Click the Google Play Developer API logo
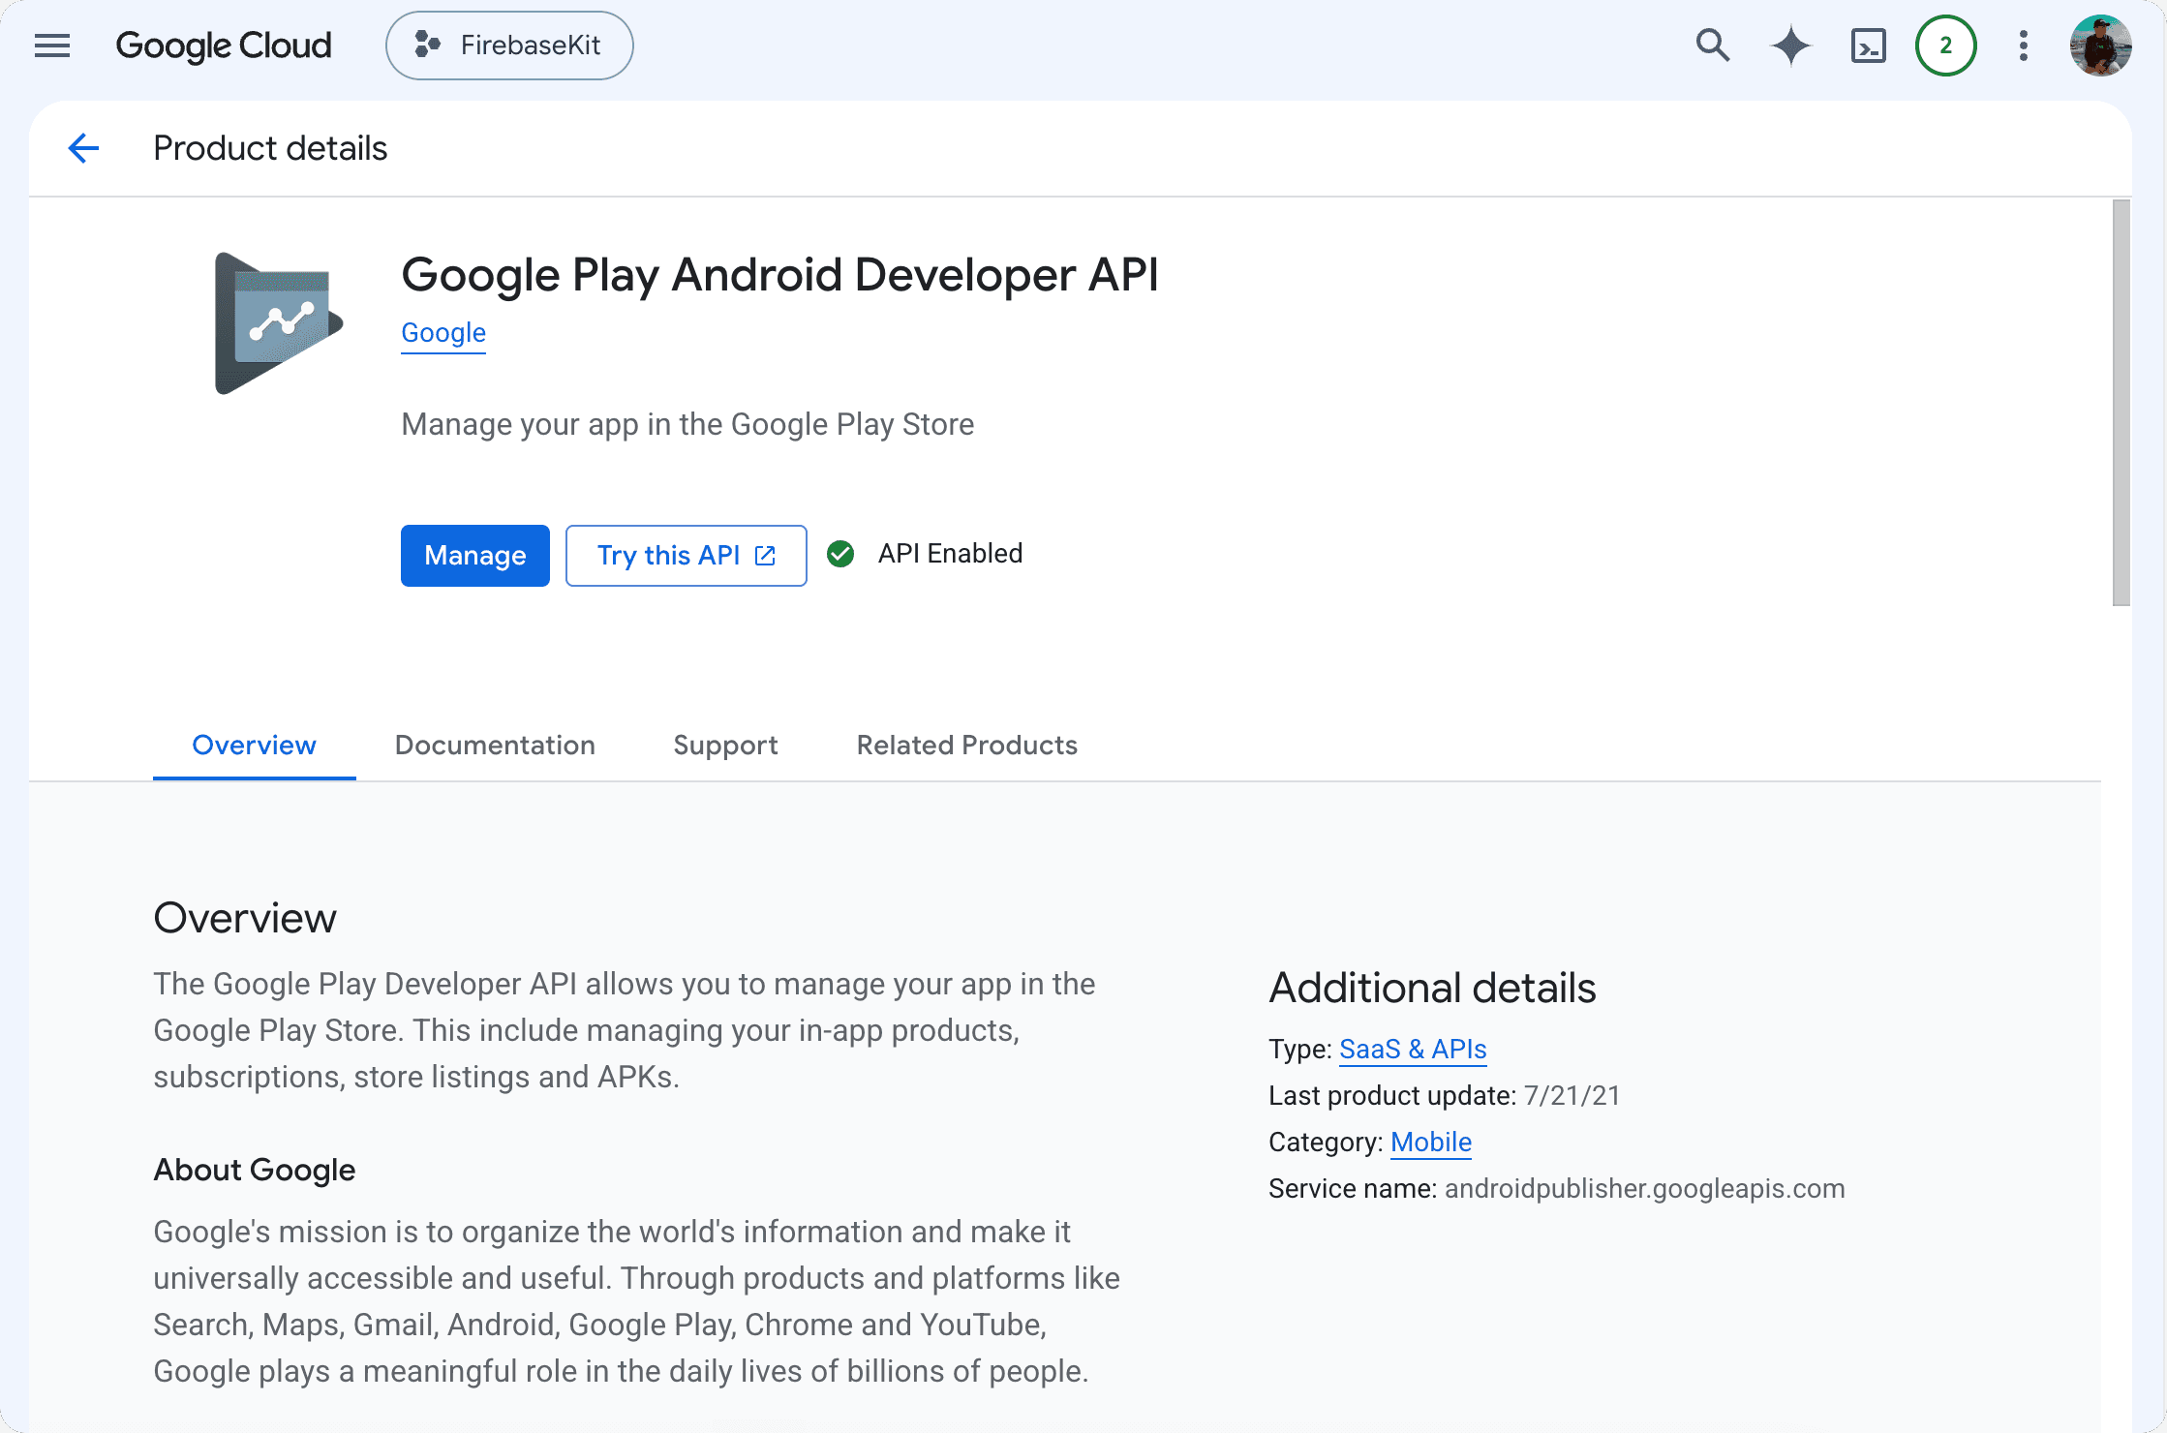The height and width of the screenshot is (1433, 2167). 279,323
